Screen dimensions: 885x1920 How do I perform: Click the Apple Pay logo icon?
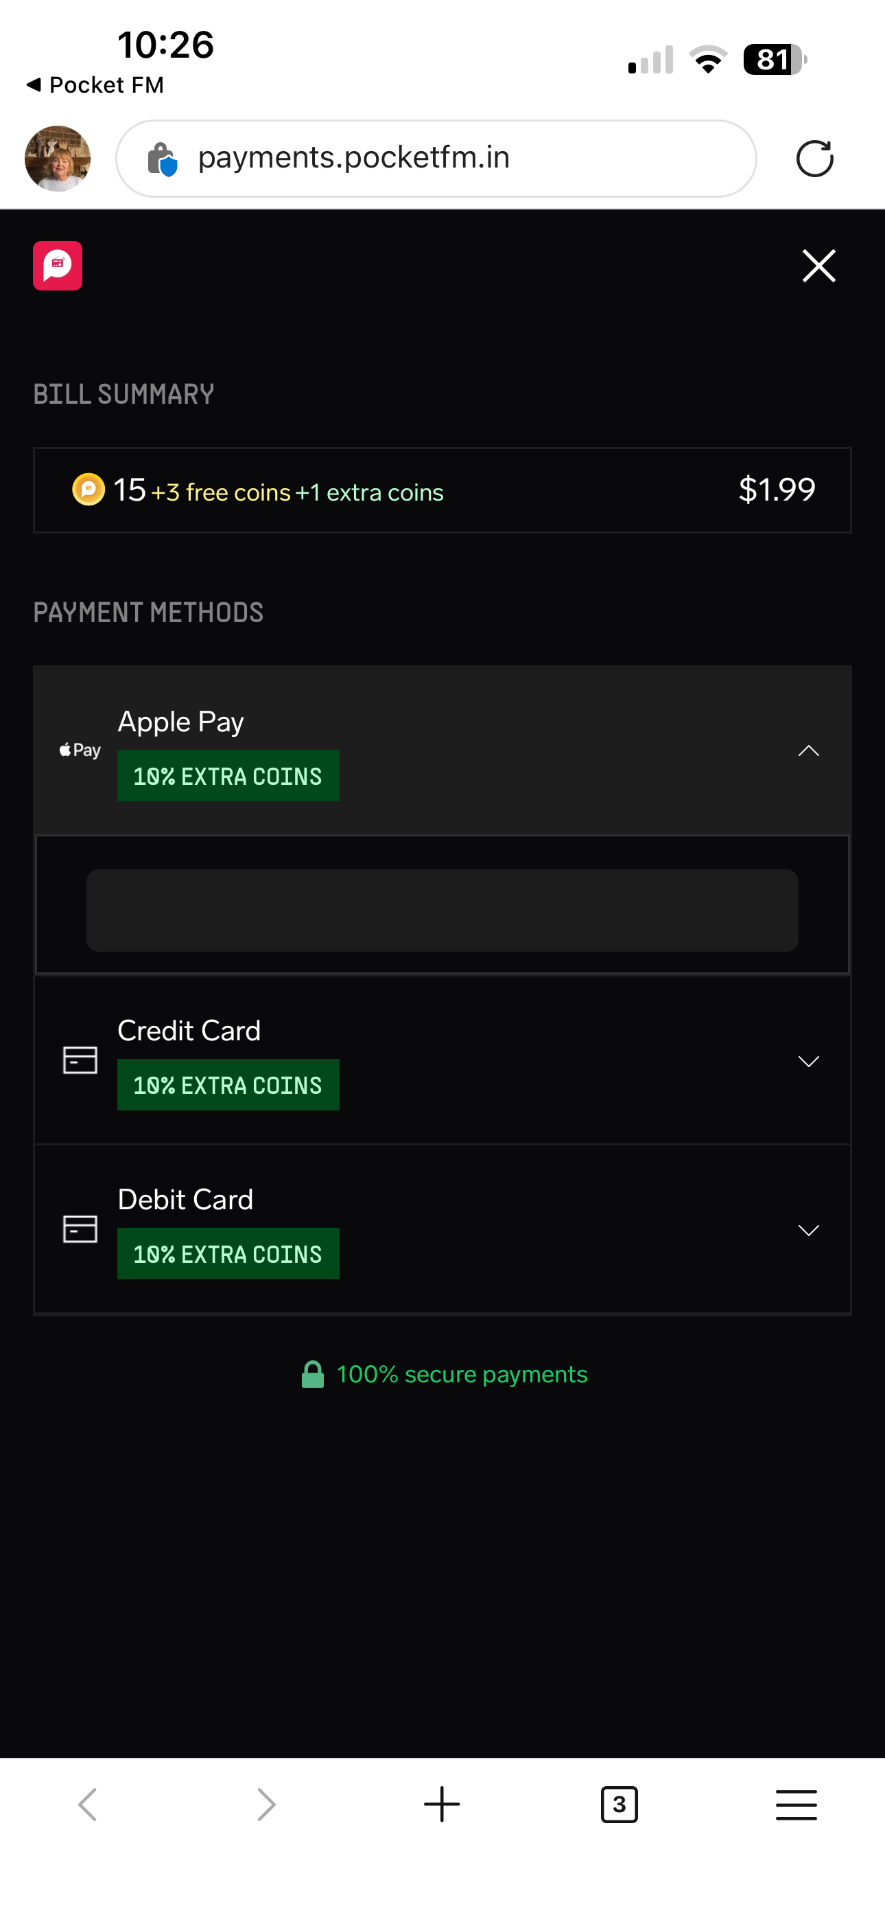80,751
